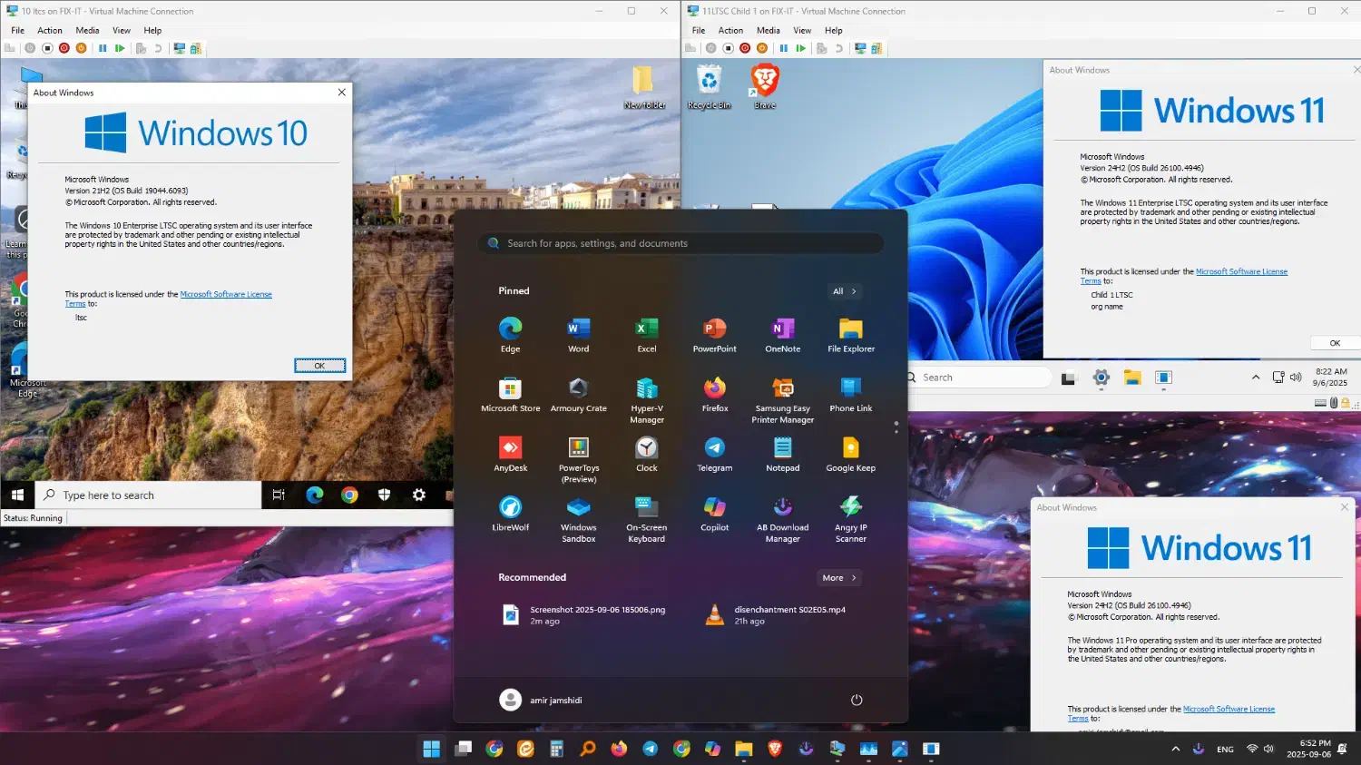
Task: Click the power button in Start menu
Action: click(x=856, y=700)
